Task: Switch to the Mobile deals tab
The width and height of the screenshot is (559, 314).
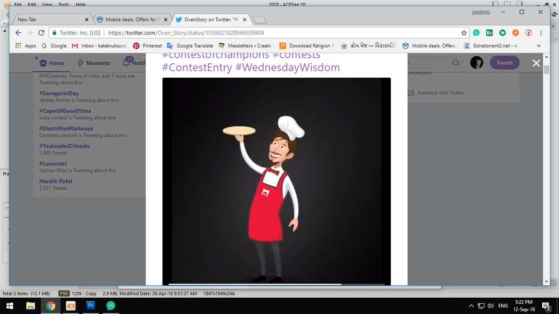Action: (132, 20)
